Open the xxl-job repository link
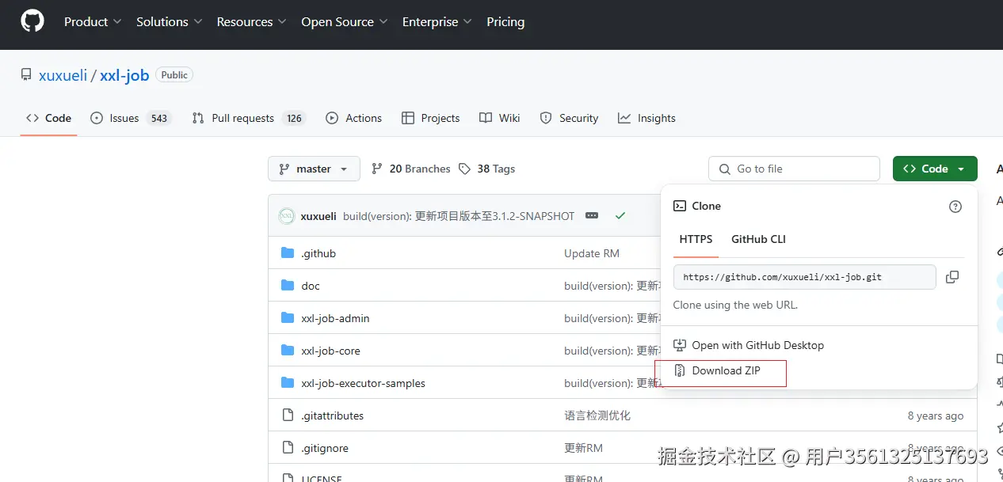 pos(124,75)
